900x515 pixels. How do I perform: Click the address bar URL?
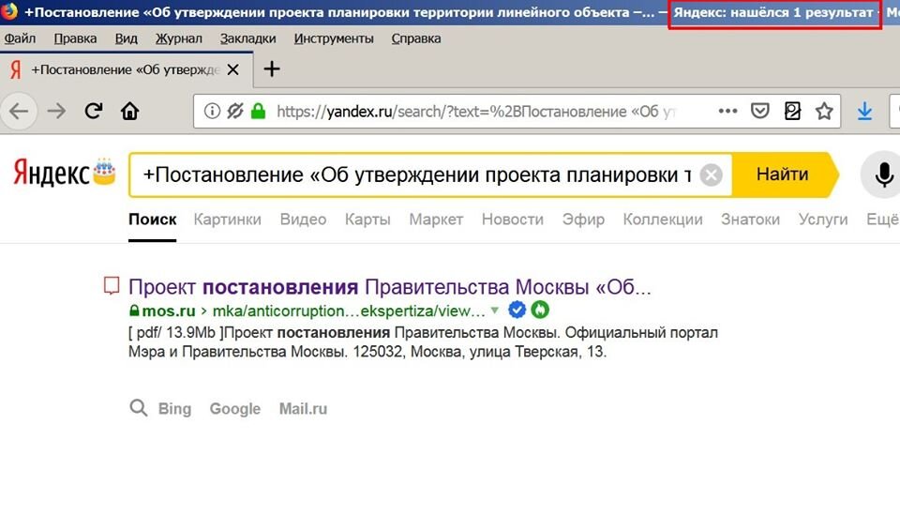(x=475, y=112)
